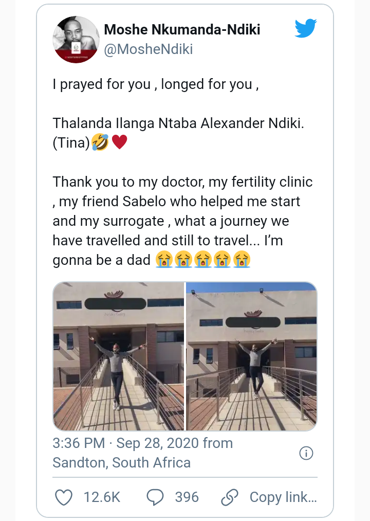Click the Sandton, South Africa location
The width and height of the screenshot is (370, 521).
pyautogui.click(x=122, y=462)
